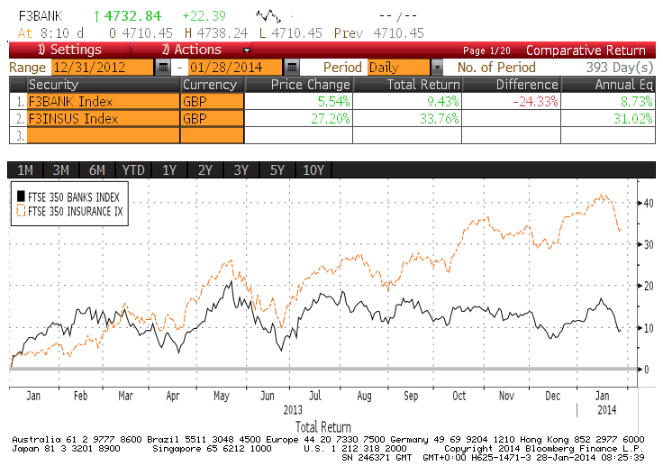Edit the range start date 12/31/2012
Viewport: 663px width, 475px height.
[x=103, y=68]
